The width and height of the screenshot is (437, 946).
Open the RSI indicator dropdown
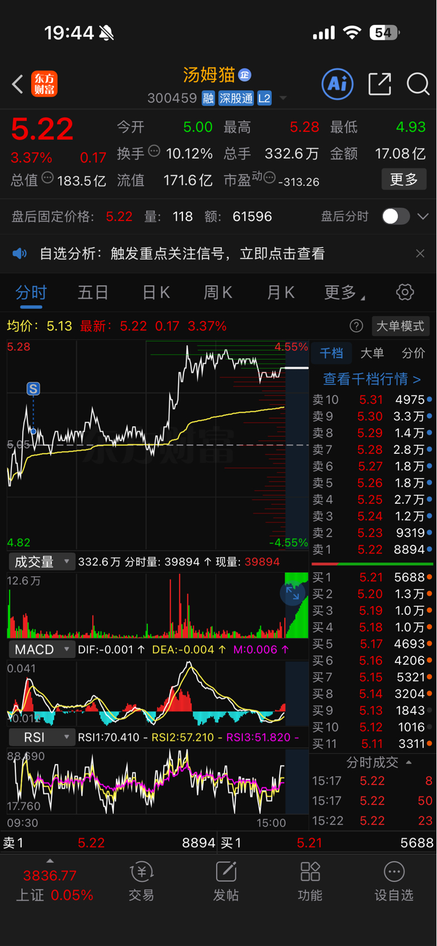pyautogui.click(x=42, y=737)
